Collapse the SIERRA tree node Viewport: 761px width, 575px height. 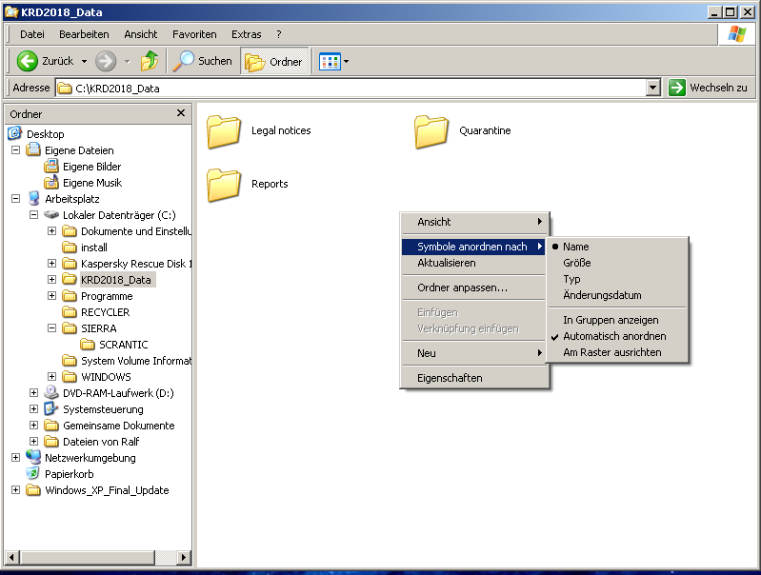(51, 328)
